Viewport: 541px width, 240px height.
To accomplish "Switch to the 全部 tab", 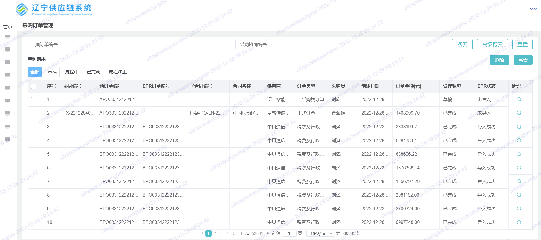I will [35, 72].
